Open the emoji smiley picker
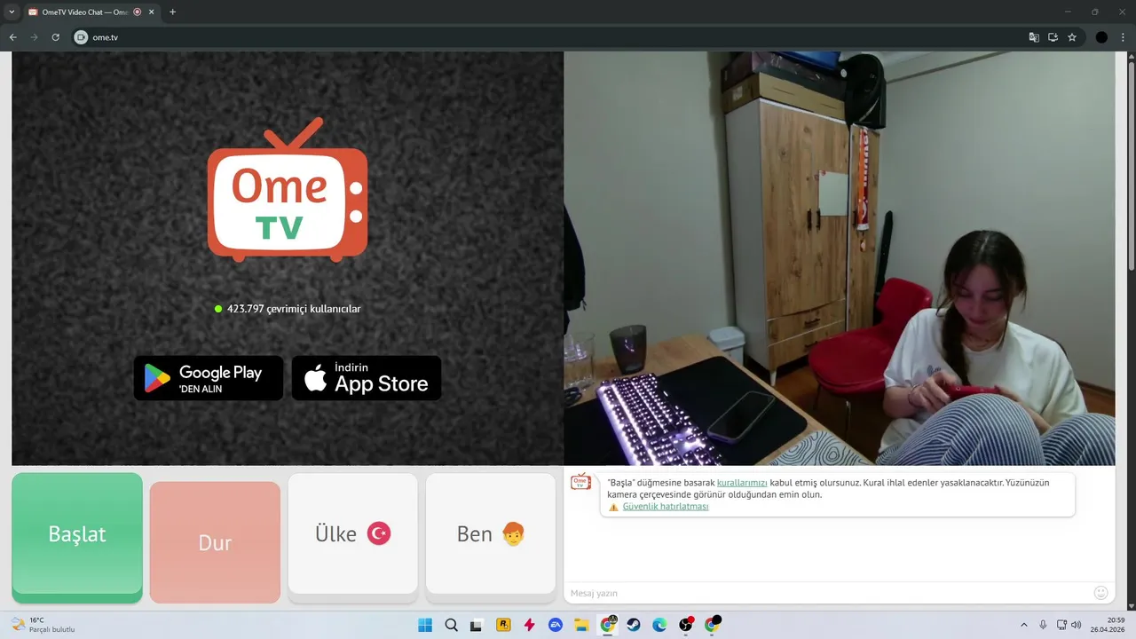Image resolution: width=1136 pixels, height=639 pixels. click(1101, 593)
